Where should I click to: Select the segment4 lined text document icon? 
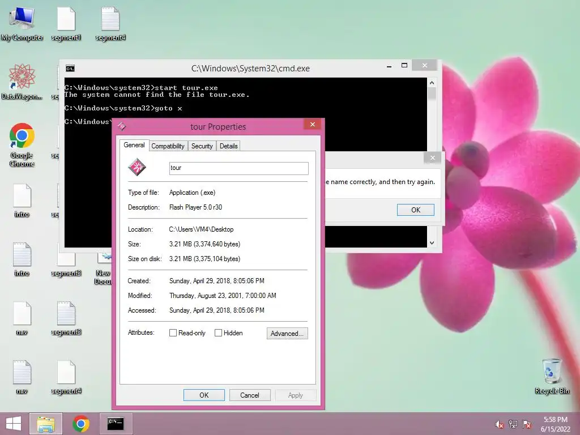point(110,23)
